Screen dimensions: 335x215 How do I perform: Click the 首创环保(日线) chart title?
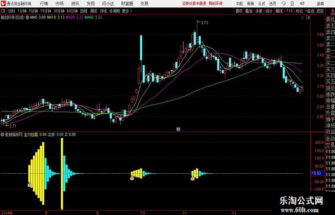(x=12, y=17)
